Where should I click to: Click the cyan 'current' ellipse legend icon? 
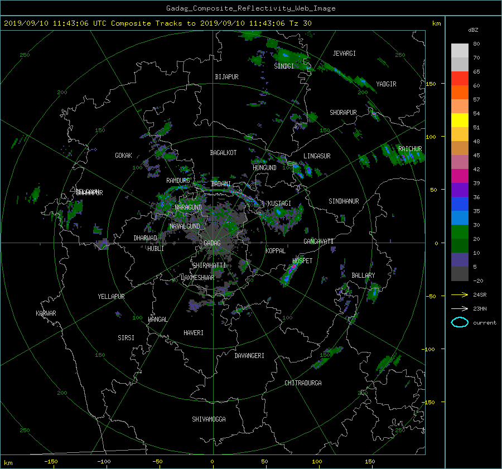click(x=460, y=322)
